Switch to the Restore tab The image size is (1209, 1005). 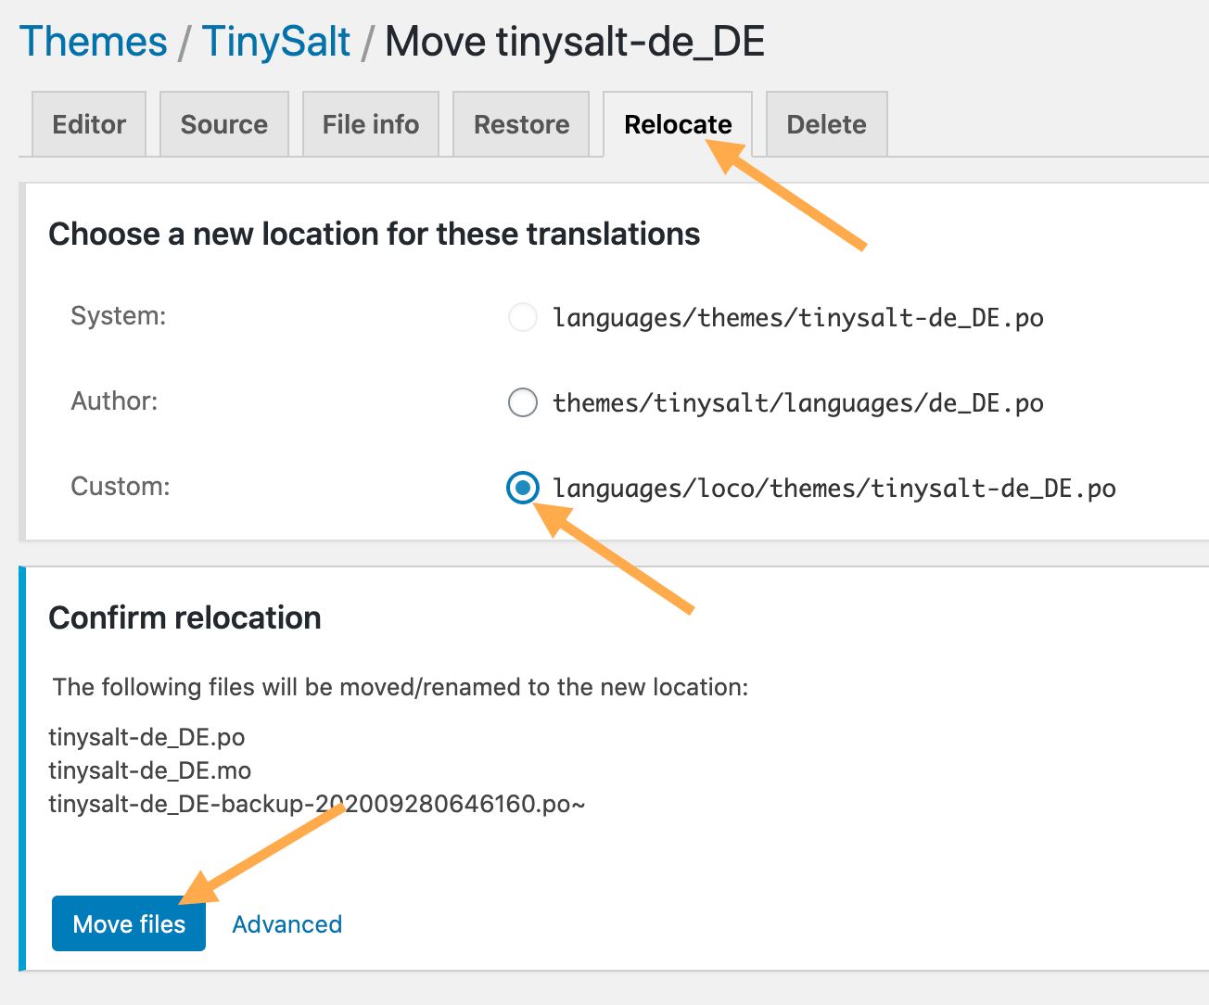tap(520, 123)
